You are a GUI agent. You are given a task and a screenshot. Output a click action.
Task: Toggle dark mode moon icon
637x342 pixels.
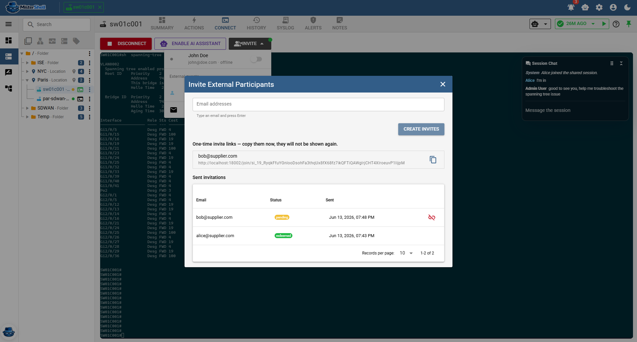627,7
